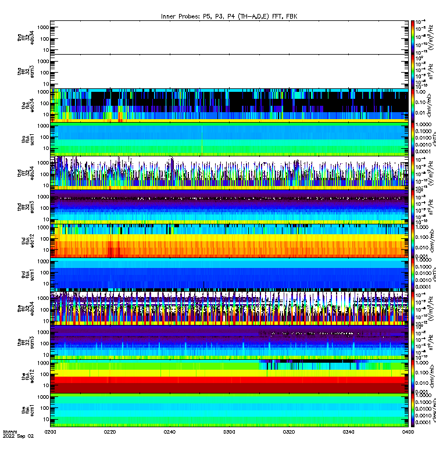Click the 'the fbk scm1' panel label

pyautogui.click(x=28, y=410)
